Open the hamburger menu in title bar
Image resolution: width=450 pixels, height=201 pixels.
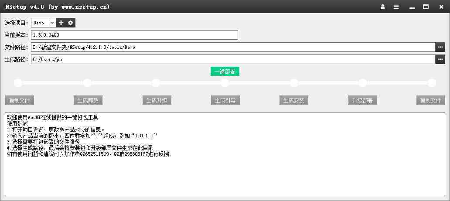pyautogui.click(x=396, y=7)
